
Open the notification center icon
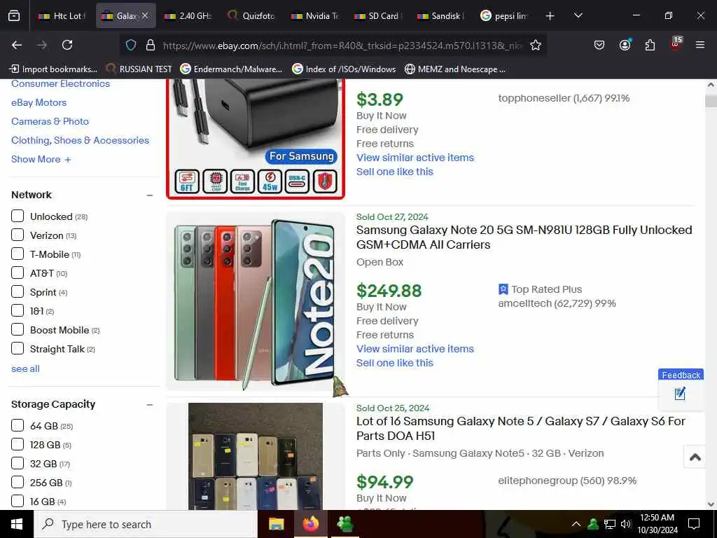coord(694,524)
